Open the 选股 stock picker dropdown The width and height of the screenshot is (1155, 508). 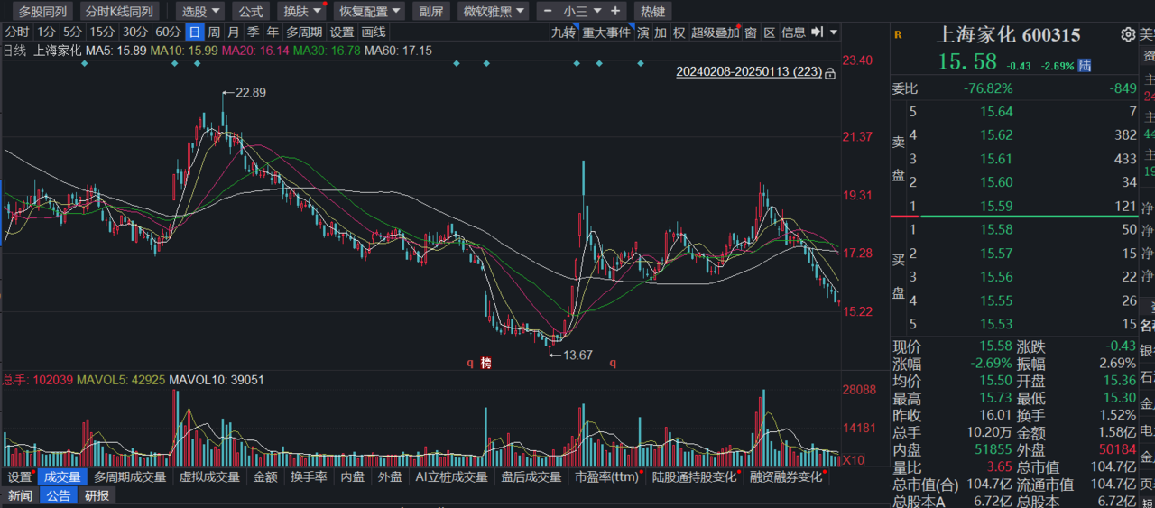(199, 11)
